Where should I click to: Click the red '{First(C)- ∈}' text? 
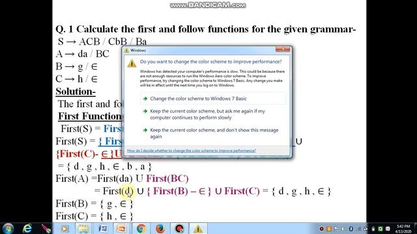click(85, 154)
